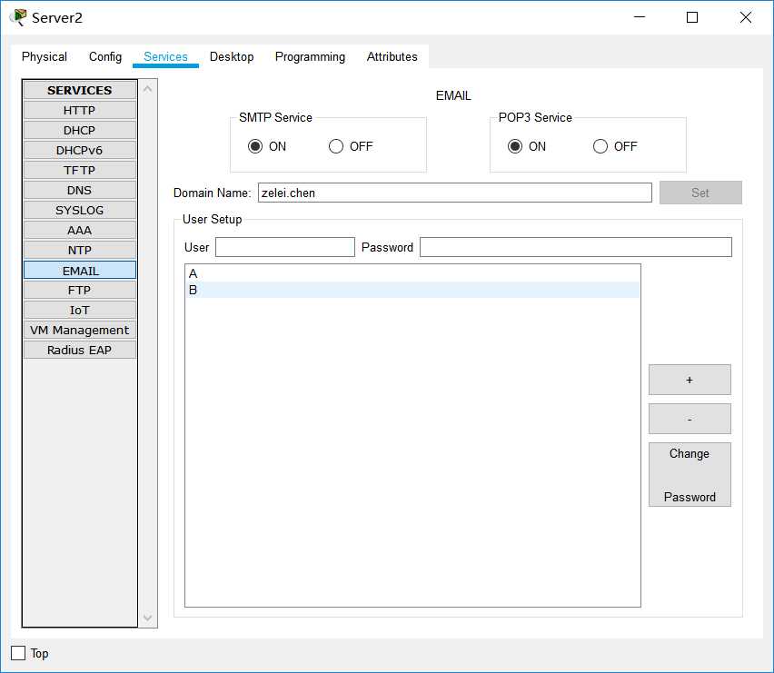Image resolution: width=774 pixels, height=673 pixels.
Task: Click the Set domain button
Action: (700, 193)
